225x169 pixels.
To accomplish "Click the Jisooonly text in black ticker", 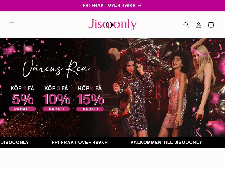I will point(15,143).
